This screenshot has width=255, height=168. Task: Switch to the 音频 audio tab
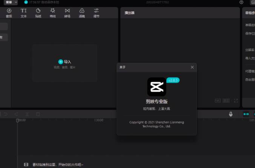point(9,13)
